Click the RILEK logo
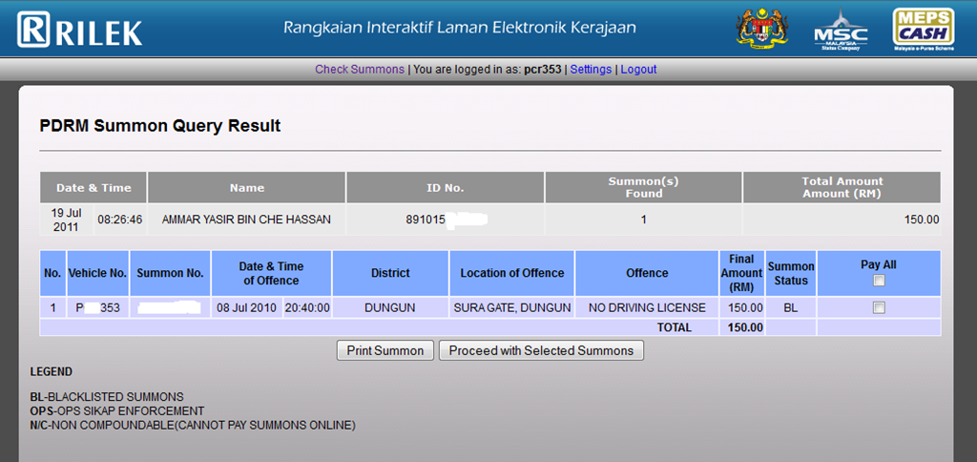977x462 pixels. [80, 31]
